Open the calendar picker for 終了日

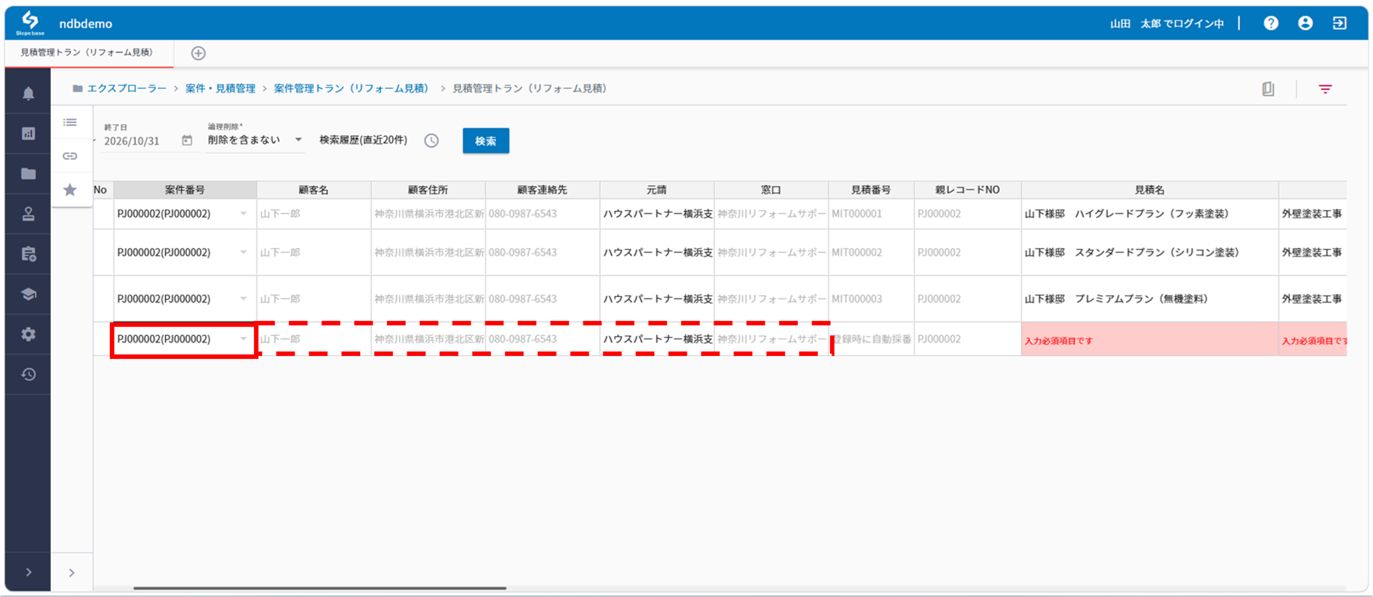click(187, 140)
